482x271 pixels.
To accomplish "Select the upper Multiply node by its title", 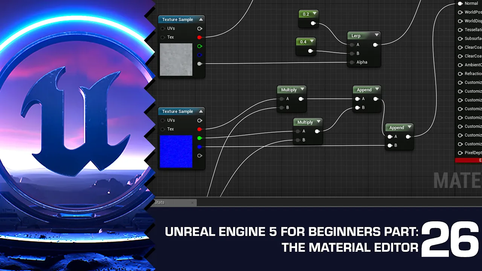I will click(x=289, y=90).
